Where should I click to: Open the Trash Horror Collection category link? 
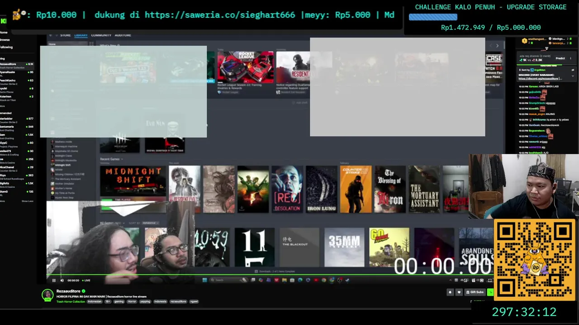point(71,302)
